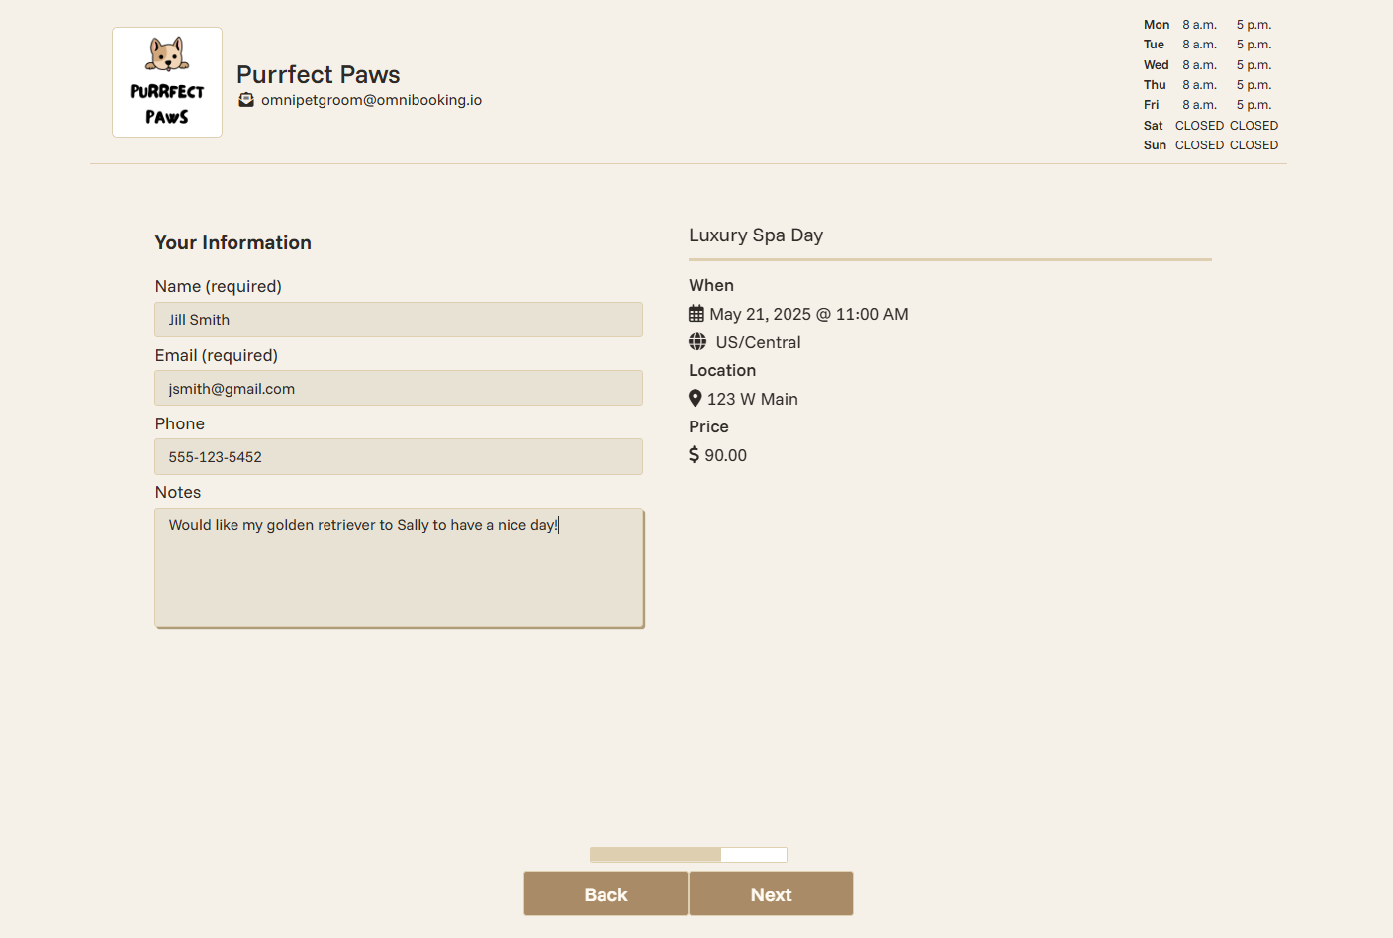The width and height of the screenshot is (1393, 938).
Task: Click the Phone field label
Action: tap(180, 423)
